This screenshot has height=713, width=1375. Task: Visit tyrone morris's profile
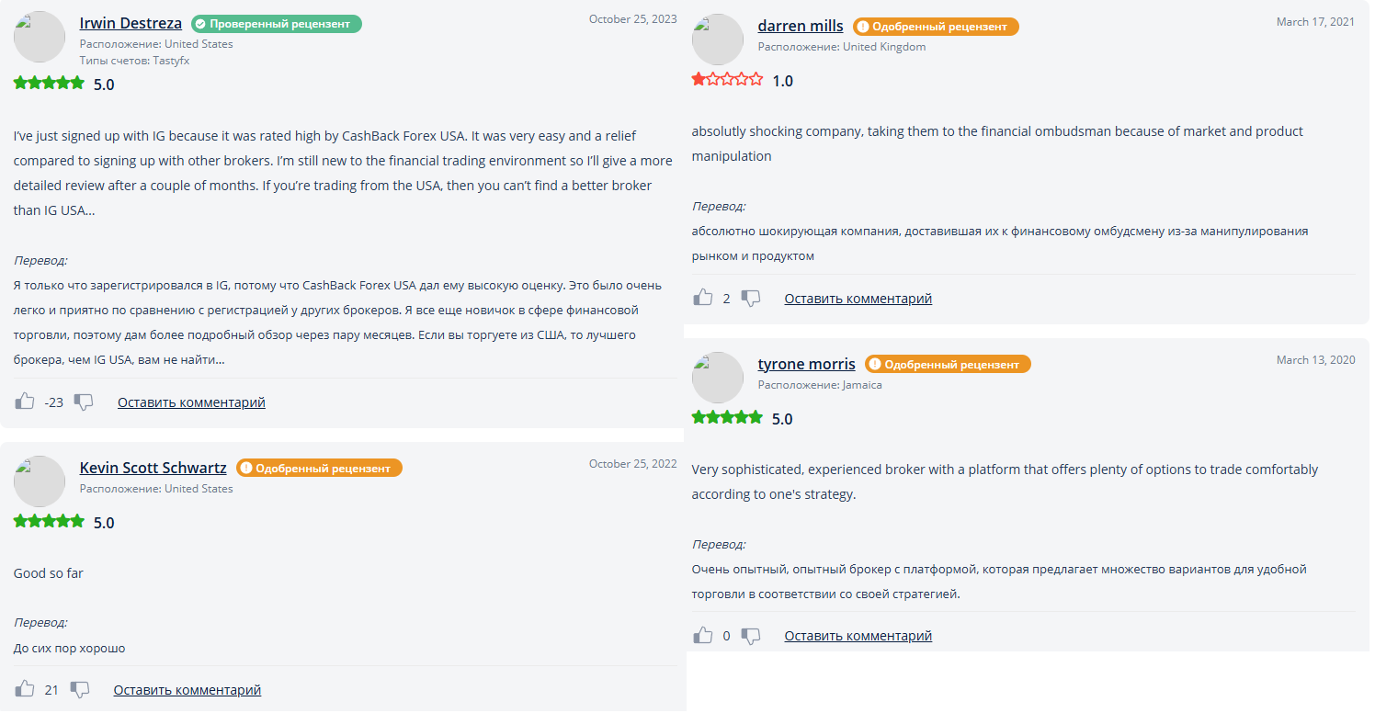(806, 364)
